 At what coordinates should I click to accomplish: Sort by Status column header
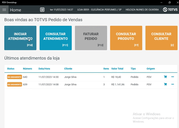(x=11, y=69)
